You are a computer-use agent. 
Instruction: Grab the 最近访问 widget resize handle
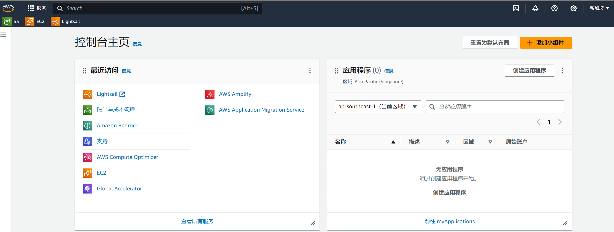(313, 223)
